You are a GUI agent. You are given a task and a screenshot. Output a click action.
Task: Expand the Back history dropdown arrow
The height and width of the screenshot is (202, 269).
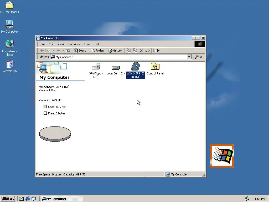click(x=54, y=50)
